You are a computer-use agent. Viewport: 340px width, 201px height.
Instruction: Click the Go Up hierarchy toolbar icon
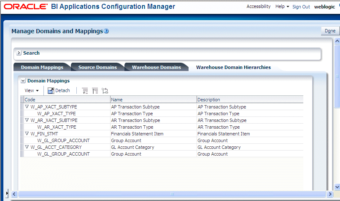[85, 91]
